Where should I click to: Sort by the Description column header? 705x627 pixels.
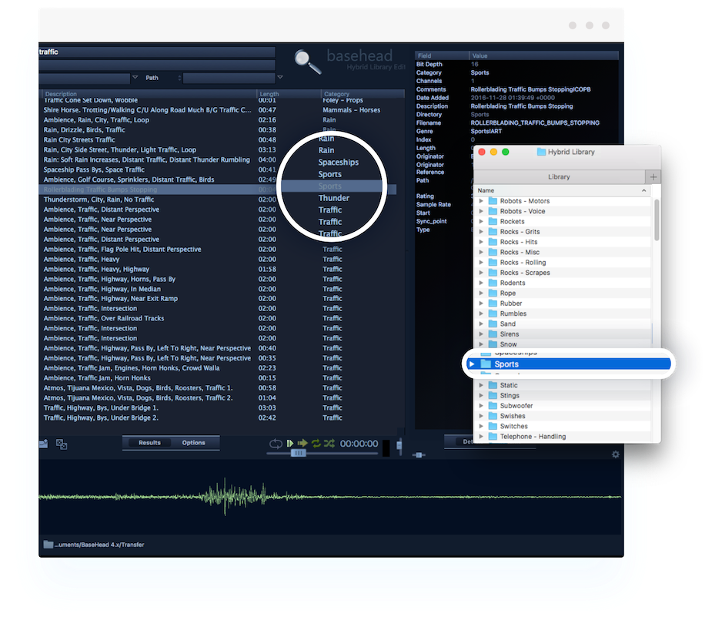coord(149,94)
